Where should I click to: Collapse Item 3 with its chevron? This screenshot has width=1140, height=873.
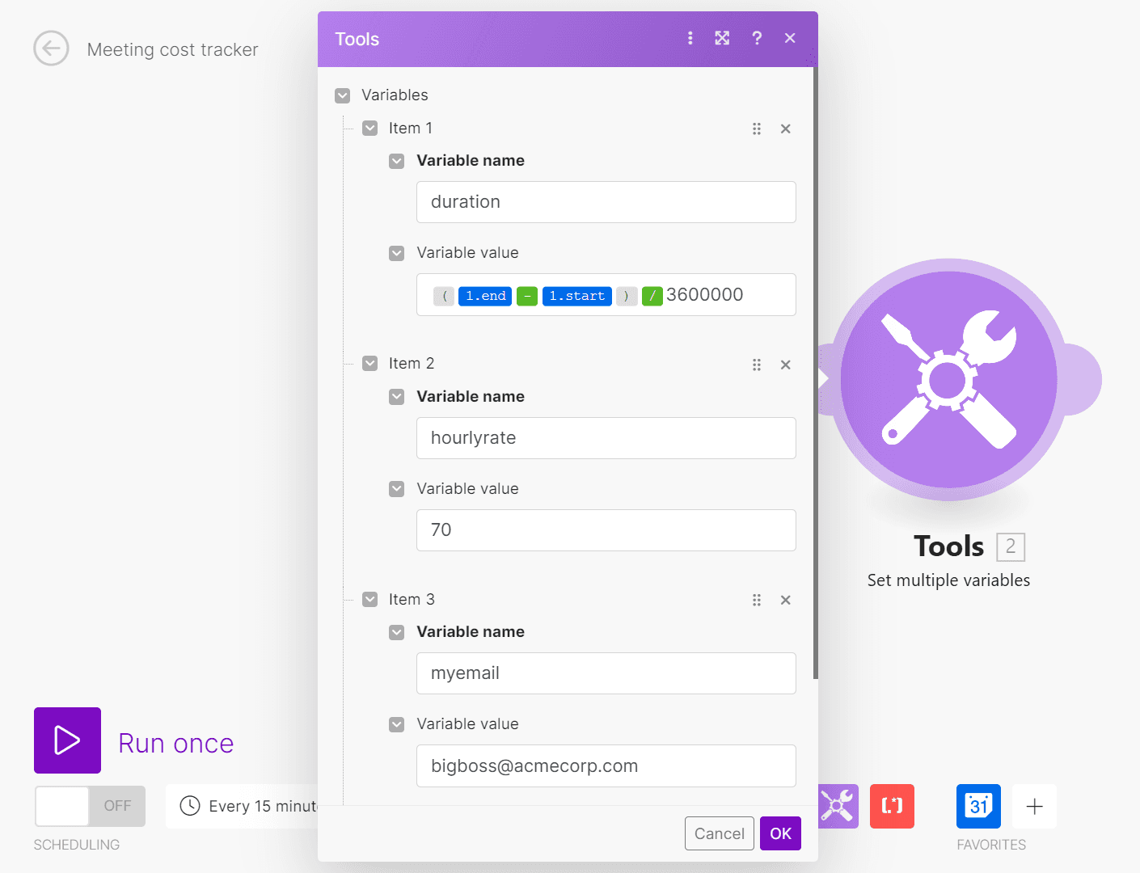pyautogui.click(x=370, y=600)
